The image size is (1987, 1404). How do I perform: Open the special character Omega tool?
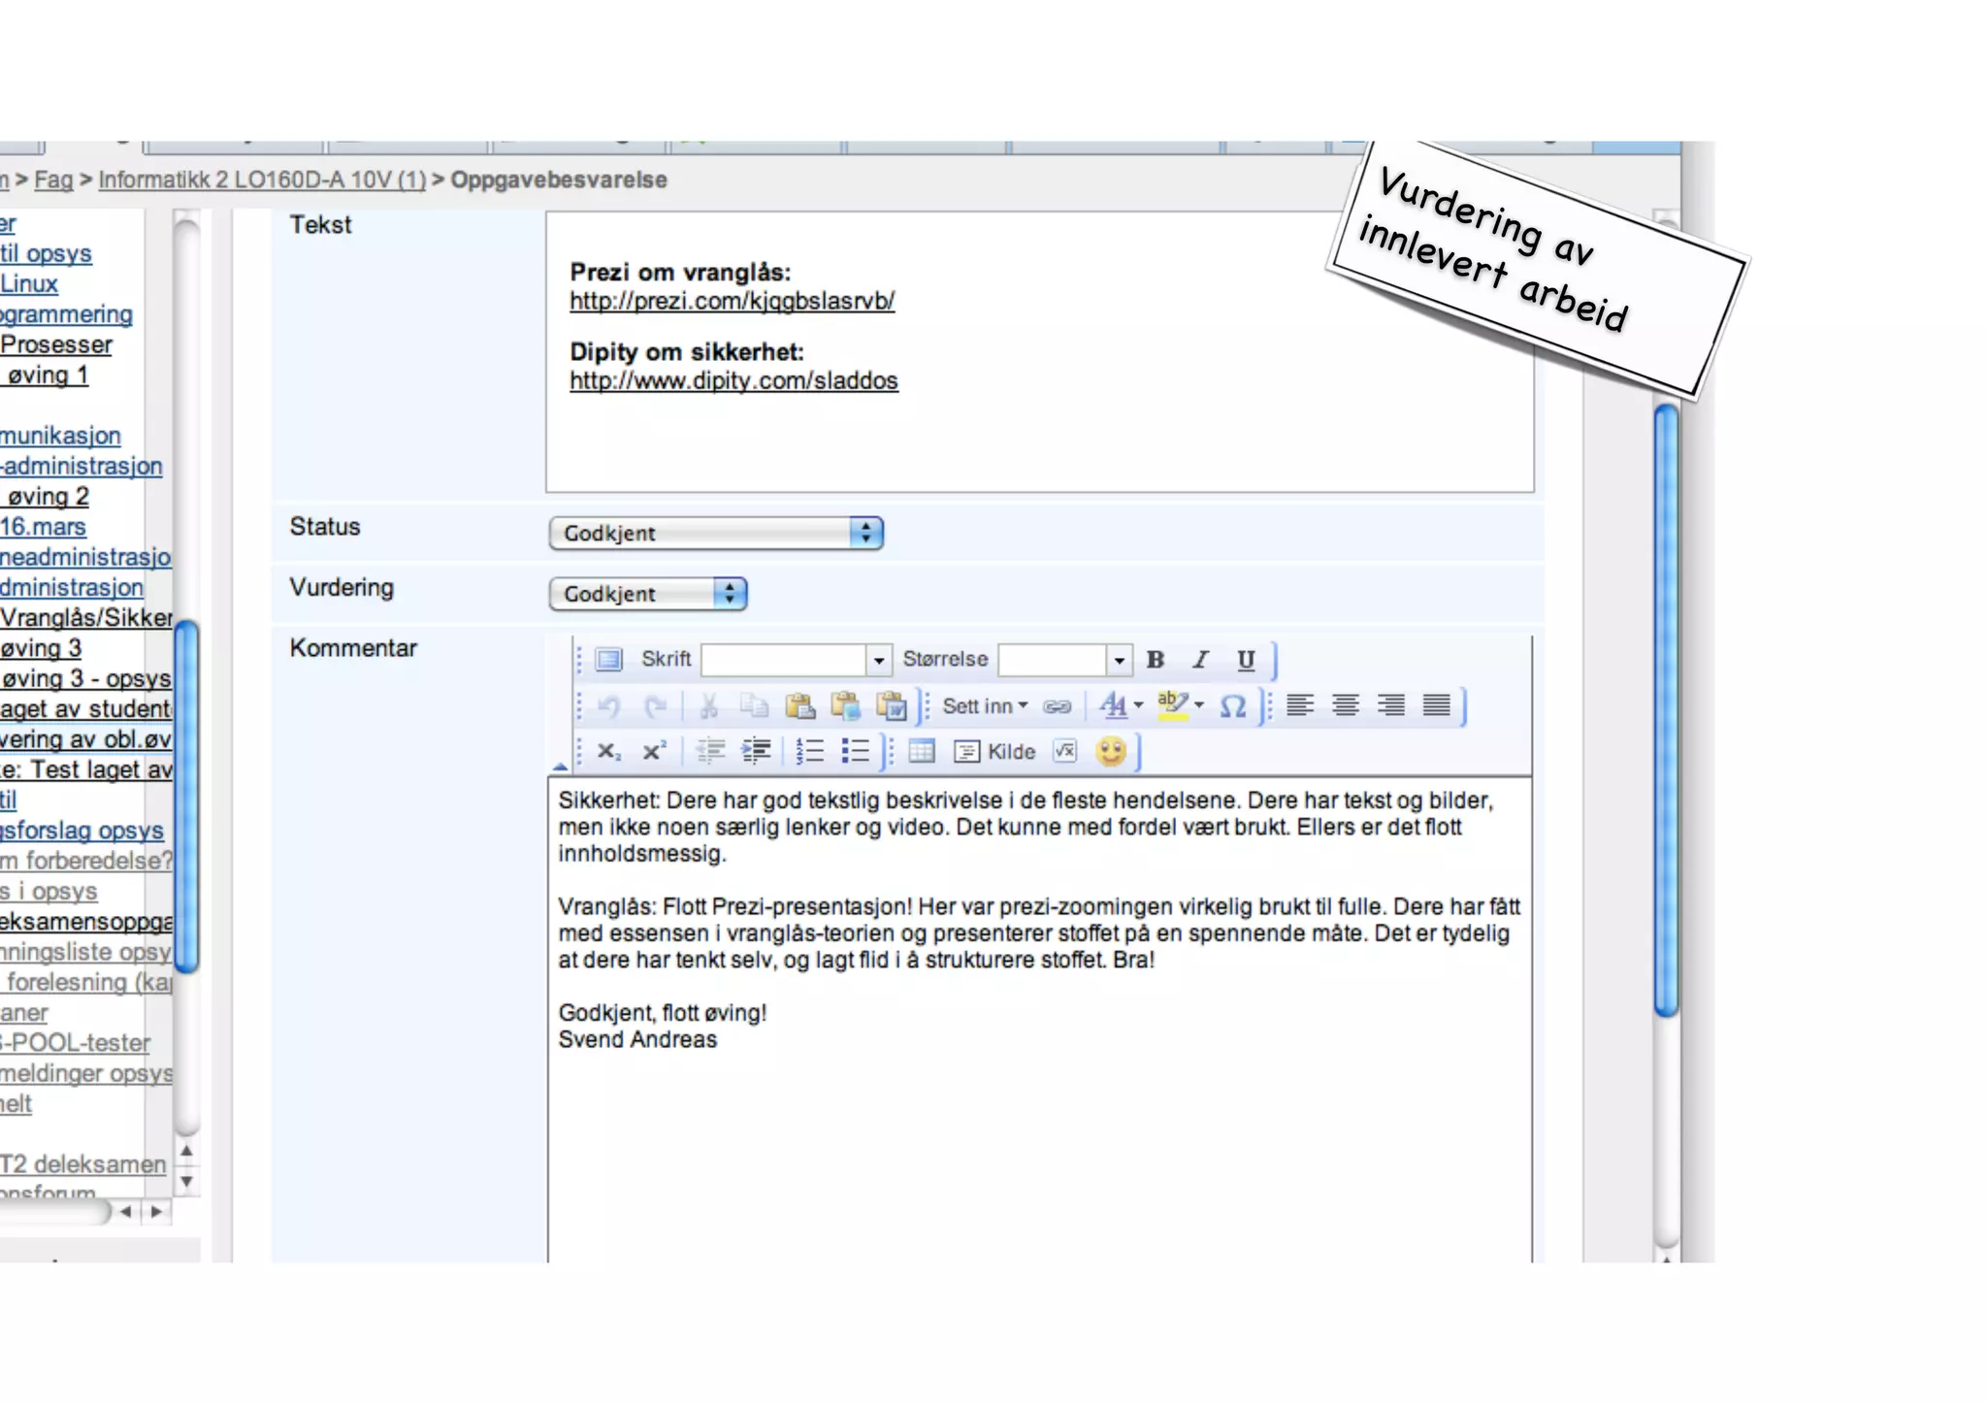(1232, 705)
